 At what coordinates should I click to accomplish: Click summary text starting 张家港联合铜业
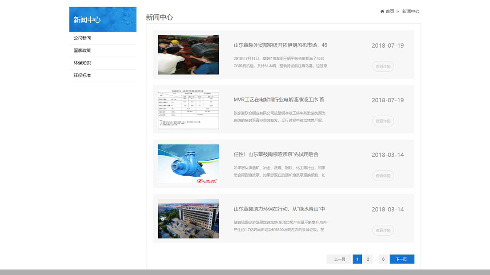279,117
